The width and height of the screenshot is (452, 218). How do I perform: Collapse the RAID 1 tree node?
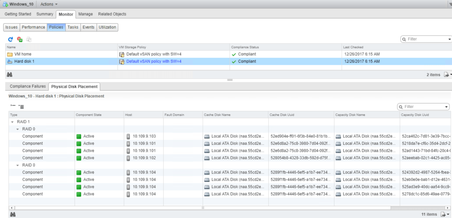point(12,121)
